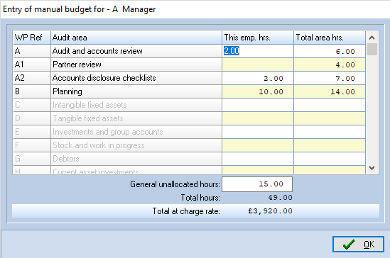This screenshot has height=258, width=390.
Task: Click the 4.00 Total area hrs. cell
Action: pos(330,64)
